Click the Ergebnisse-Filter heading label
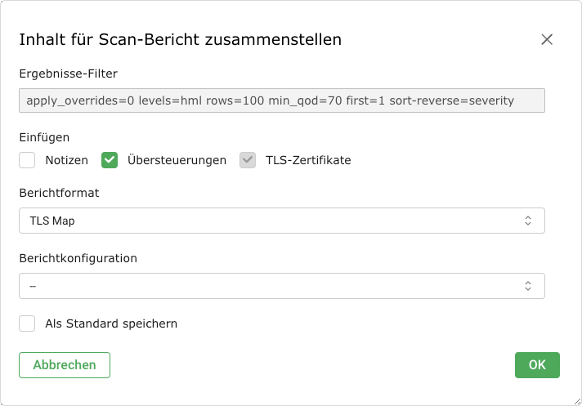 pyautogui.click(x=69, y=74)
